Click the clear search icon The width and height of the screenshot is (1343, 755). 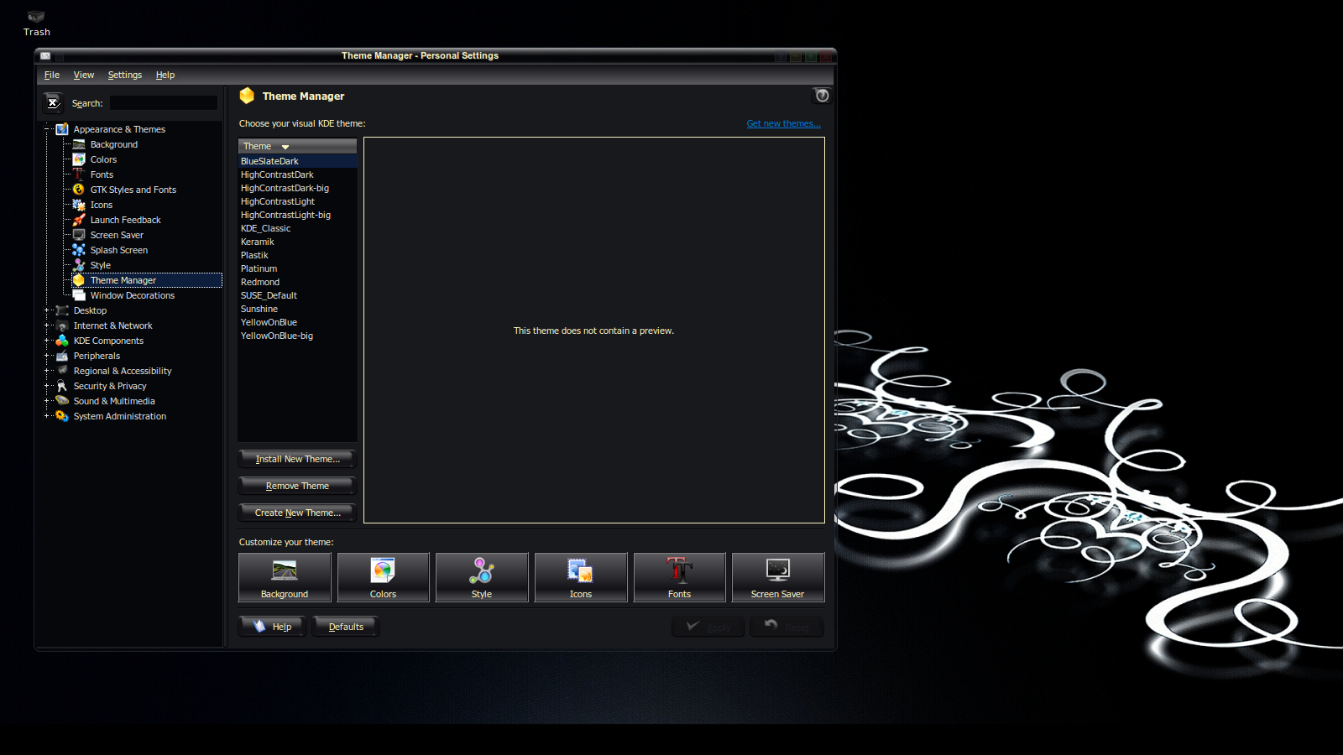pos(53,103)
